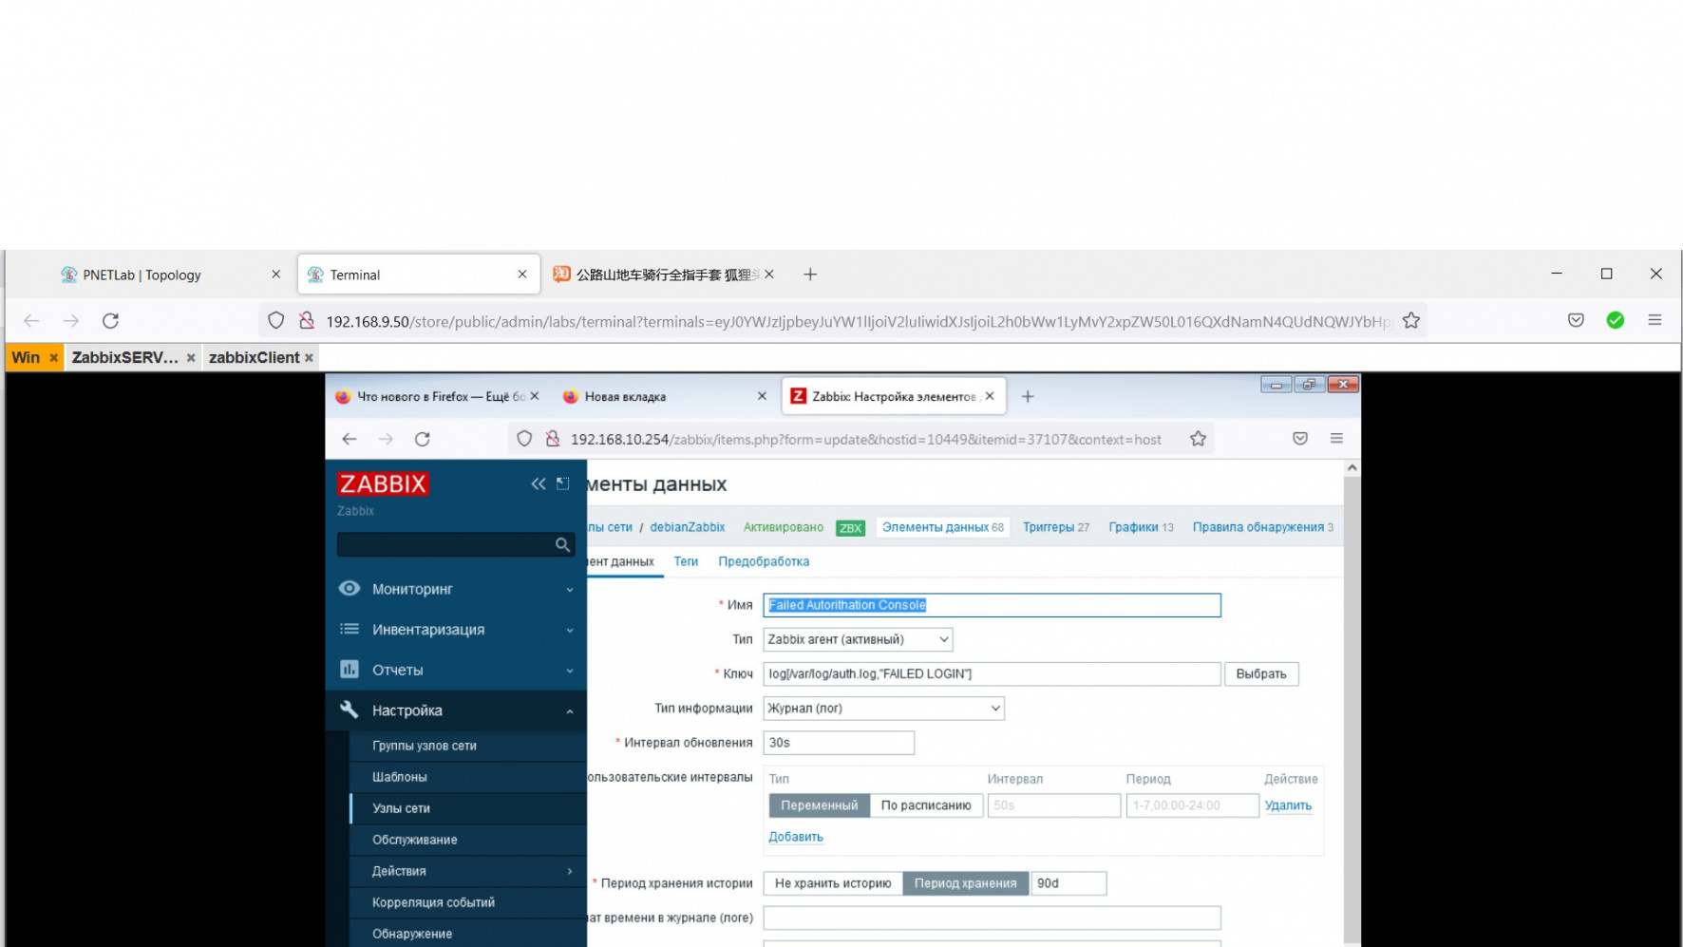Open the Тип информации dropdown
The image size is (1683, 947).
(x=882, y=708)
